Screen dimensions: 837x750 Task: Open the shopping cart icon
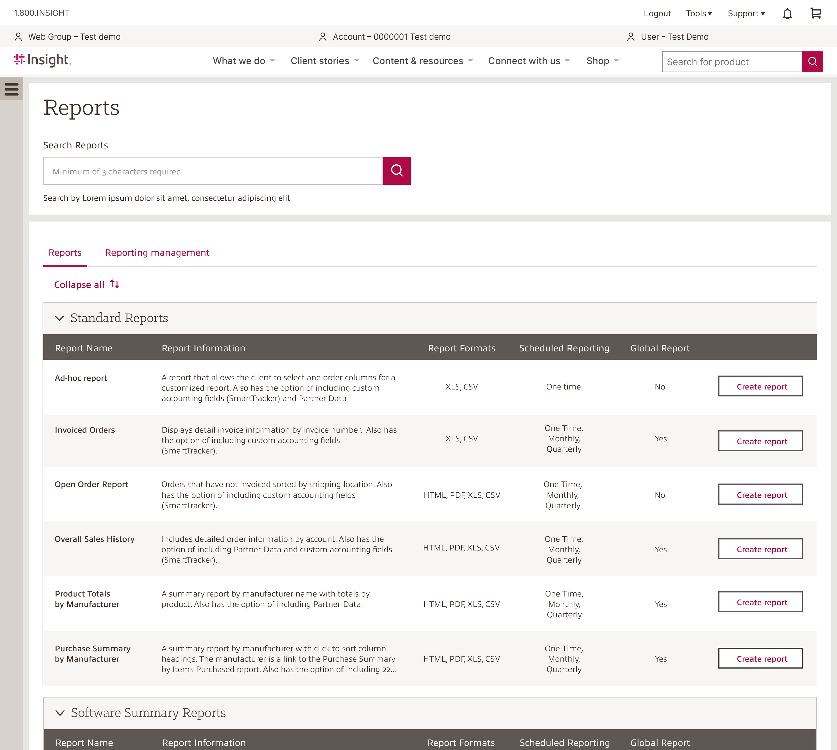[x=816, y=14]
